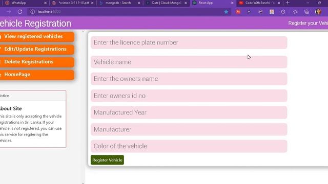The height and width of the screenshot is (184, 328).
Task: Open the browser profile avatar
Action: point(318,11)
